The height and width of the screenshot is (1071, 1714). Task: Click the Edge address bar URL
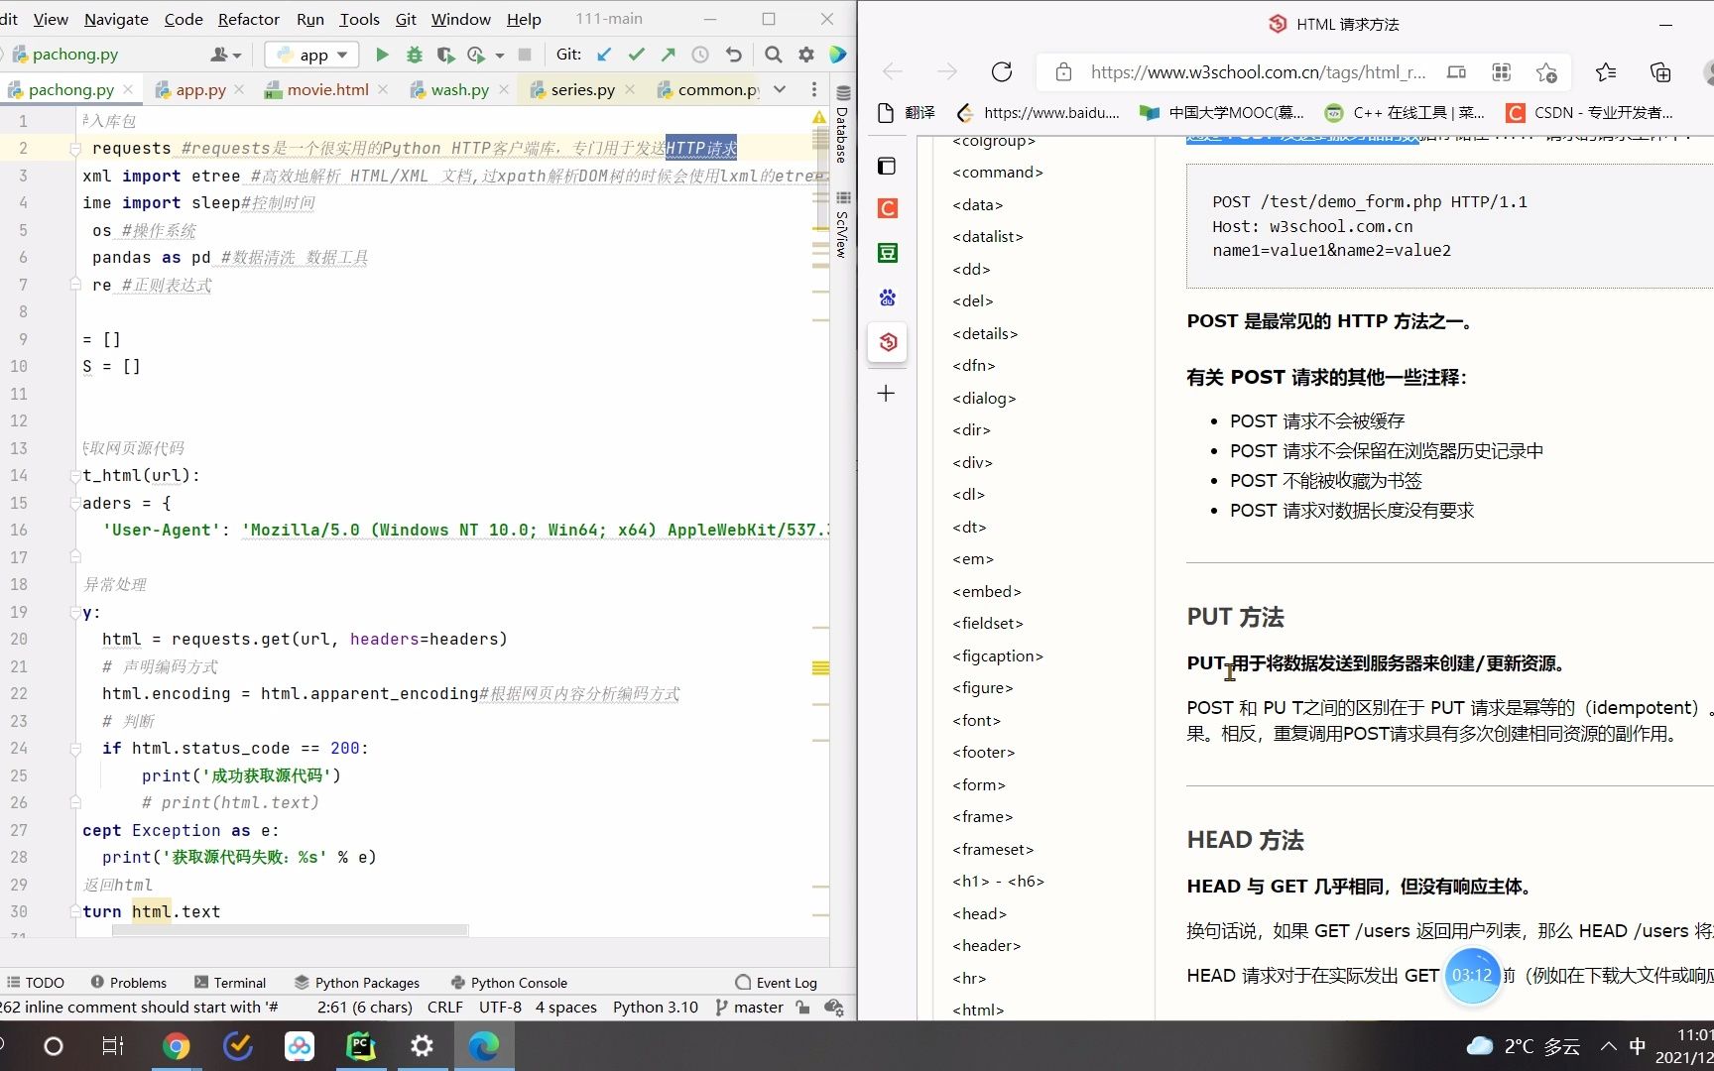(x=1258, y=71)
